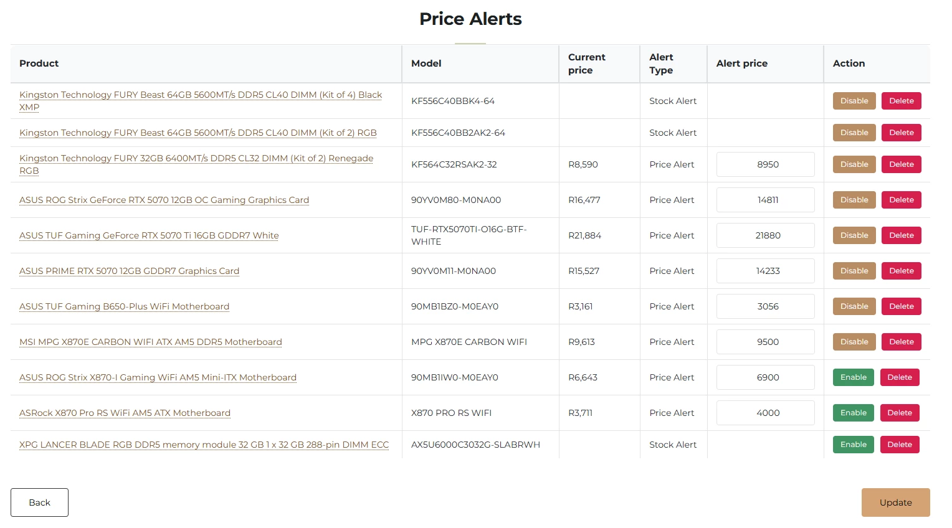Delete alert for KF564C32RSAK2-32
This screenshot has height=528, width=952.
[x=902, y=164]
